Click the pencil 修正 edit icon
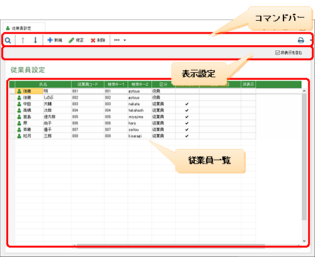Screen dimensions: 315x257 point(71,40)
